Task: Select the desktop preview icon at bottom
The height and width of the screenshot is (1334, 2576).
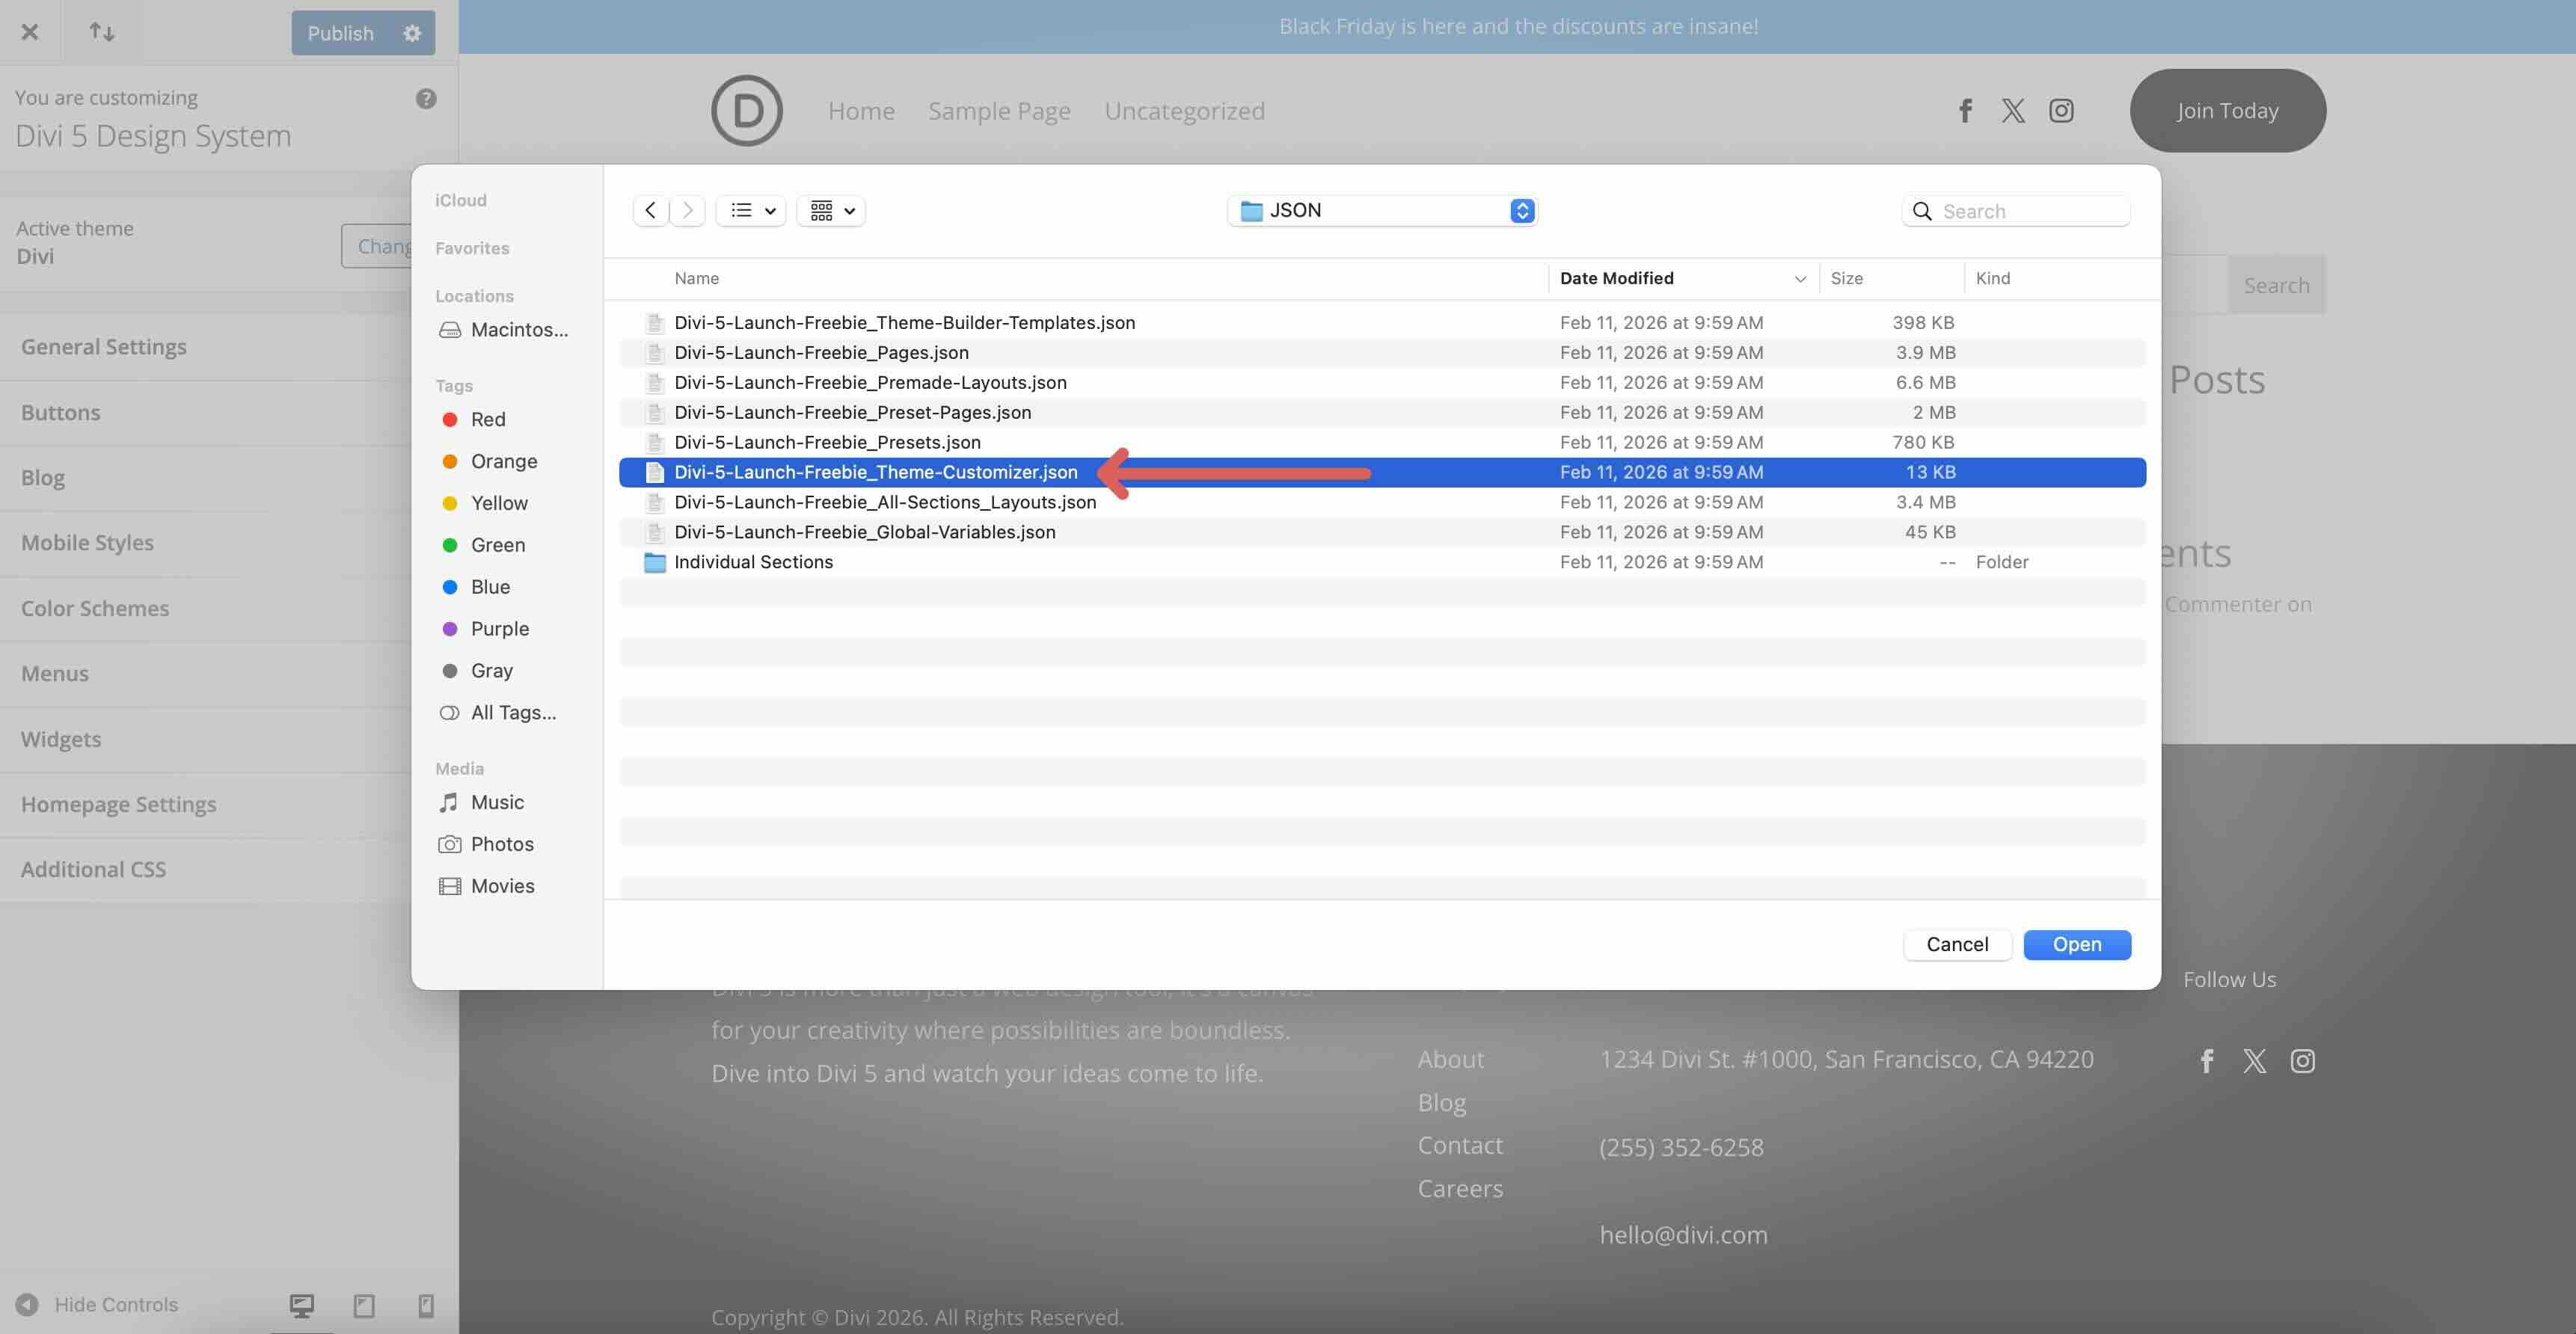Action: 301,1305
